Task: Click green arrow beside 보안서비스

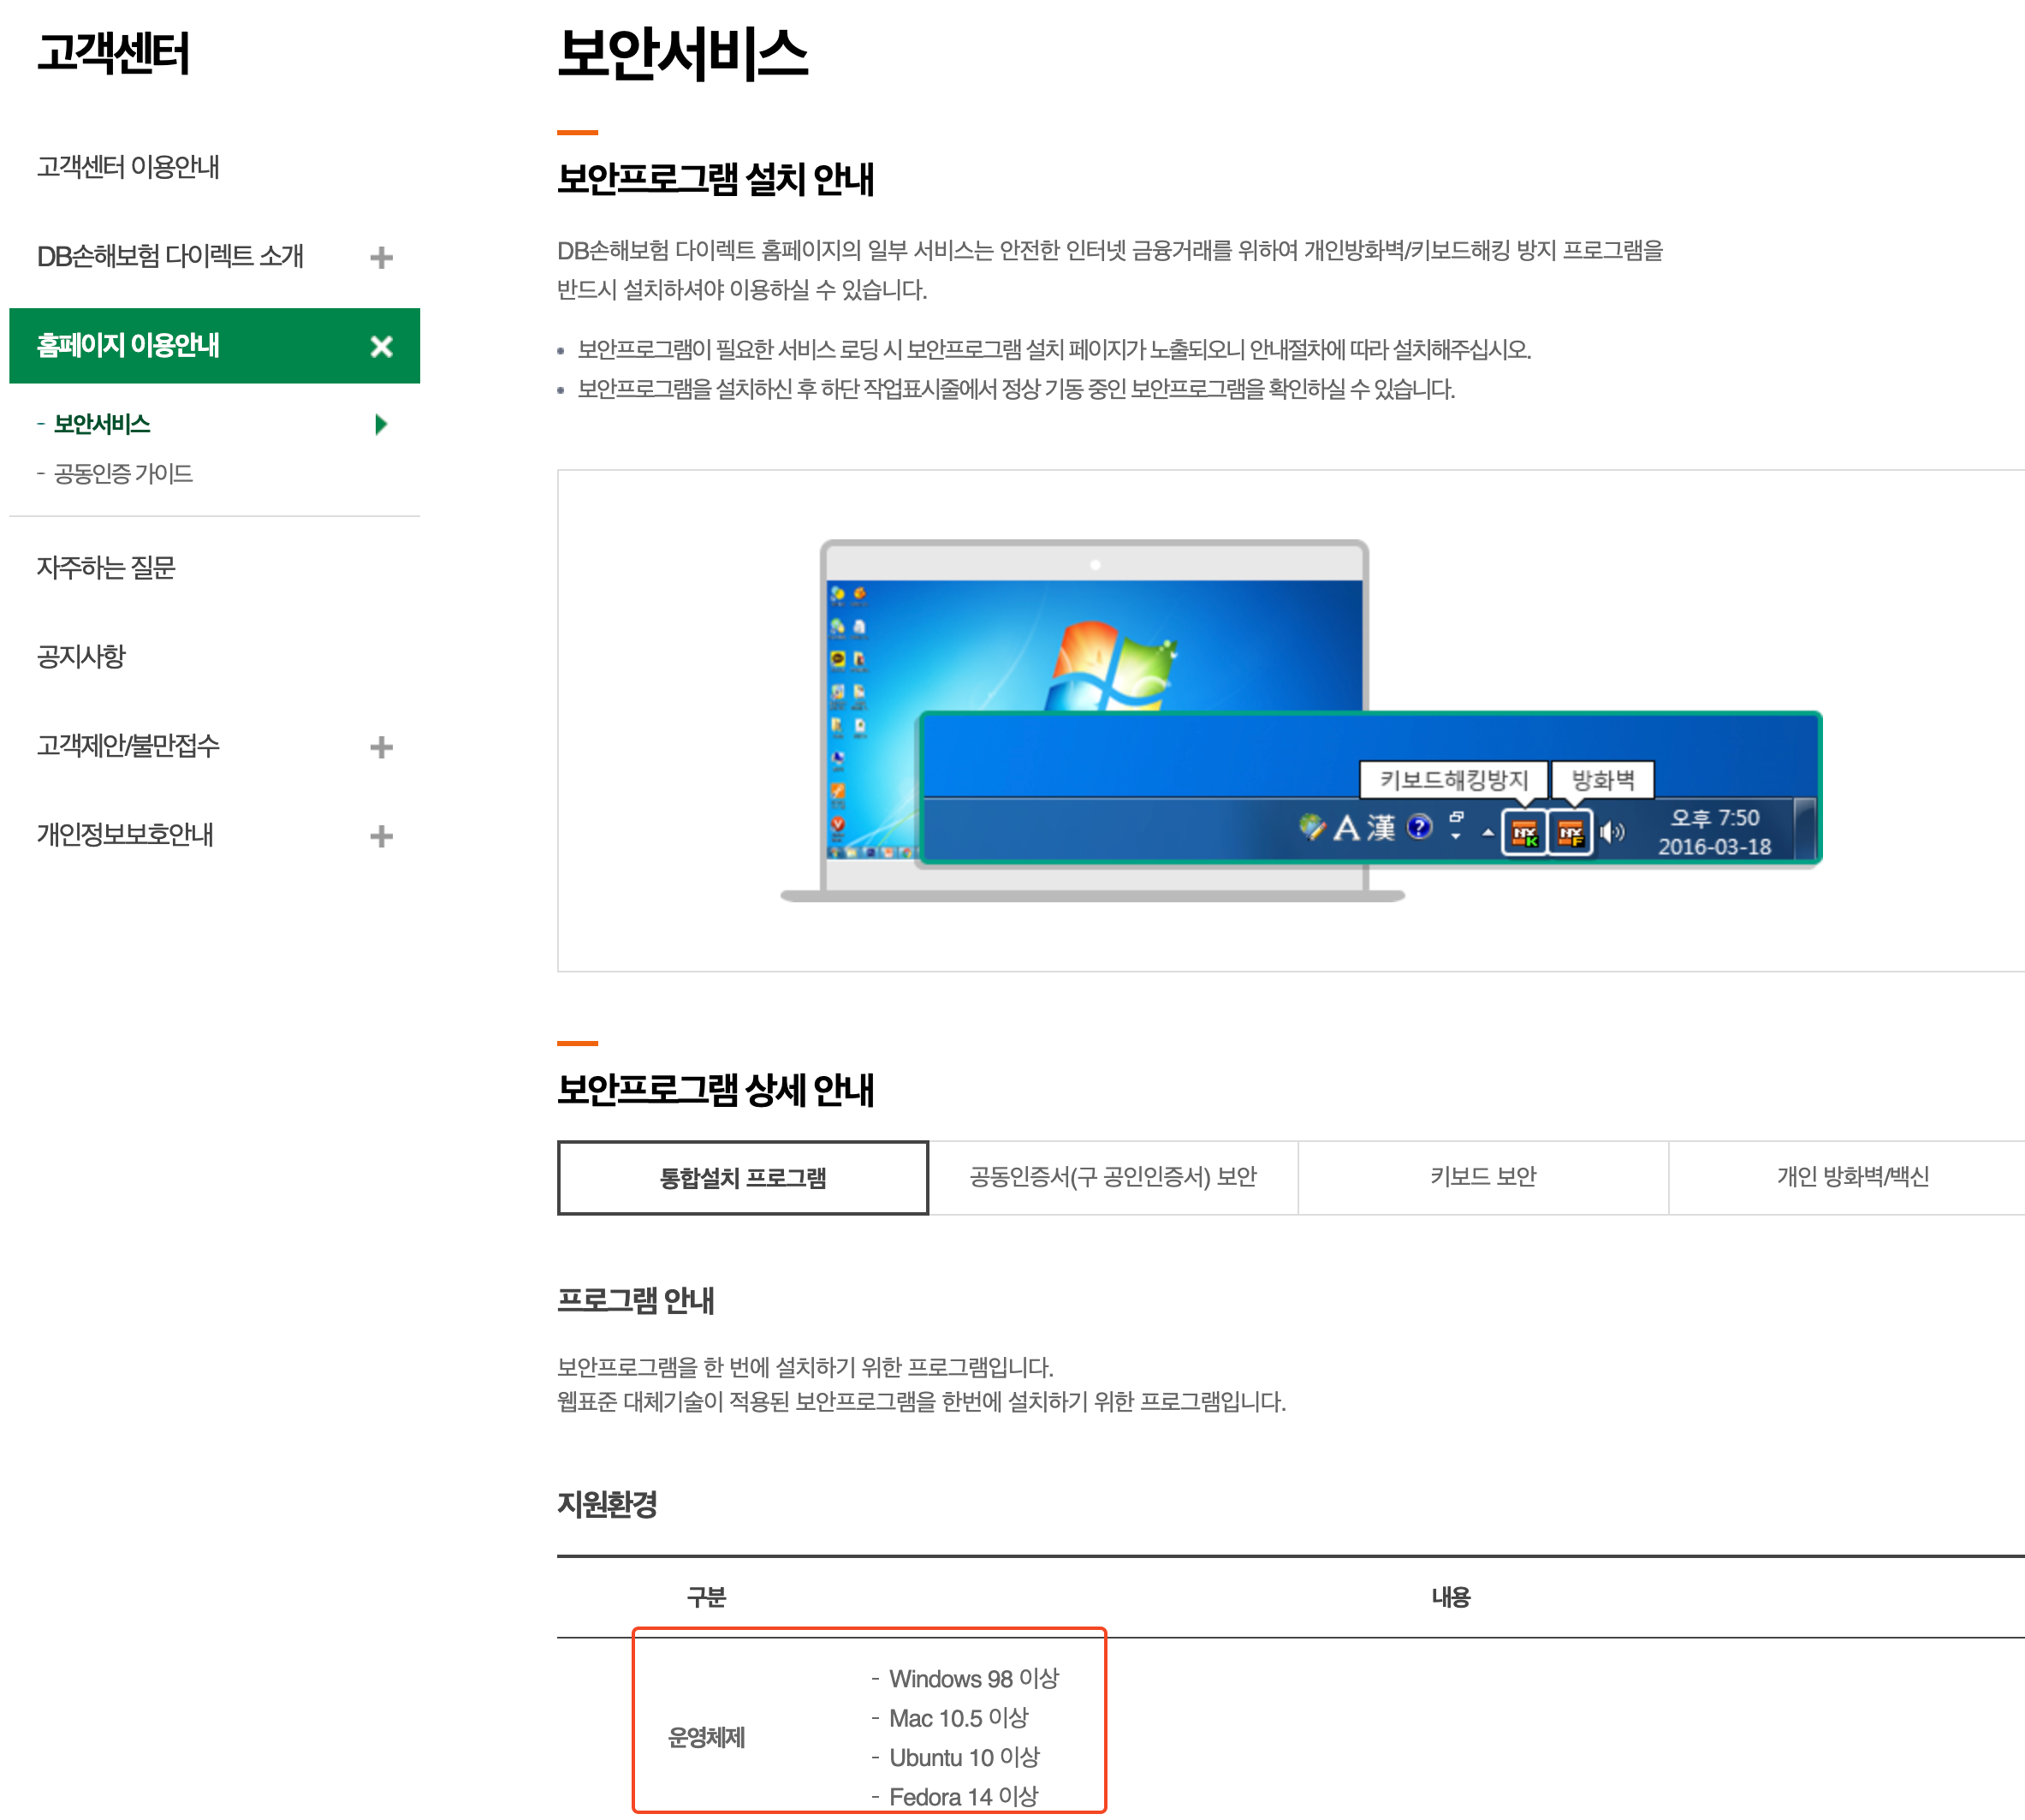Action: coord(380,424)
